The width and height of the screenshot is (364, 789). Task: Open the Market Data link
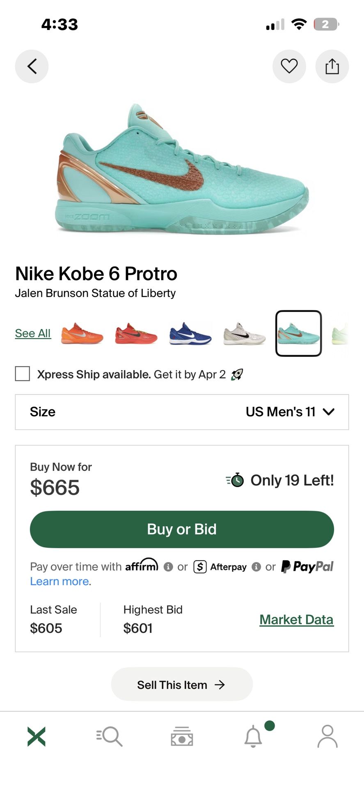pos(296,619)
